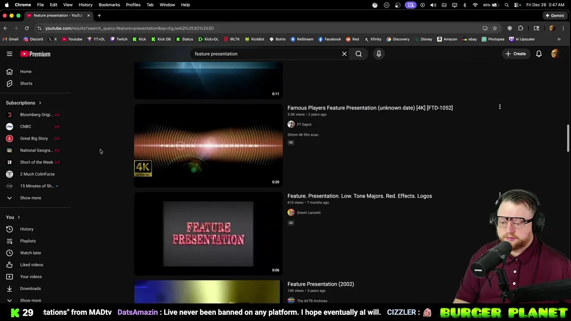Open the Twitch bookmark

tap(119, 39)
